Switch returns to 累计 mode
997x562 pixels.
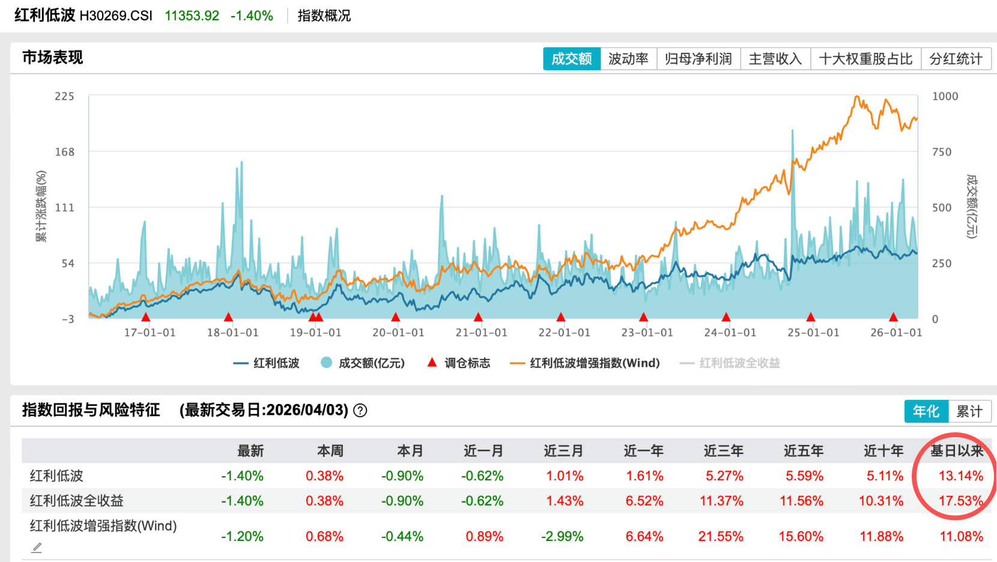click(969, 411)
